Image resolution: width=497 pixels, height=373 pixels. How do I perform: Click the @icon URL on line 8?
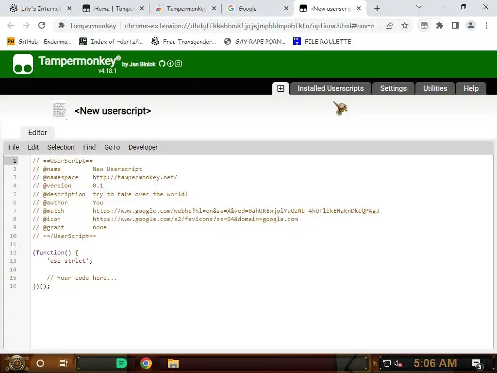(195, 219)
